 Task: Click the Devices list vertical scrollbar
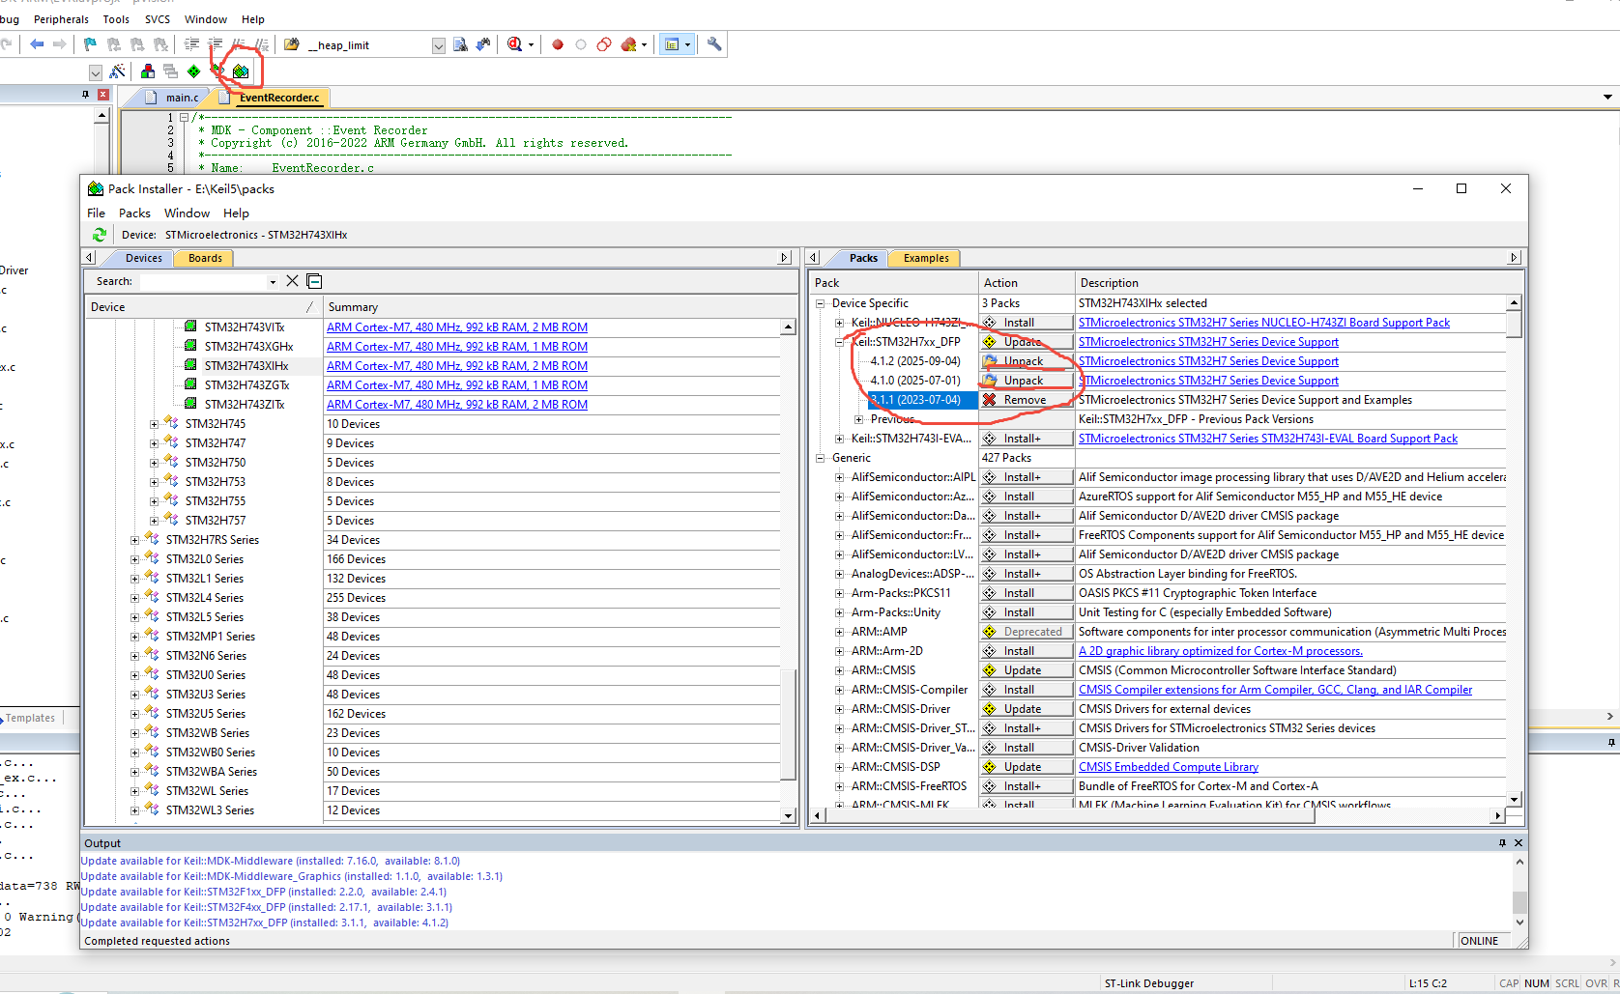(788, 572)
